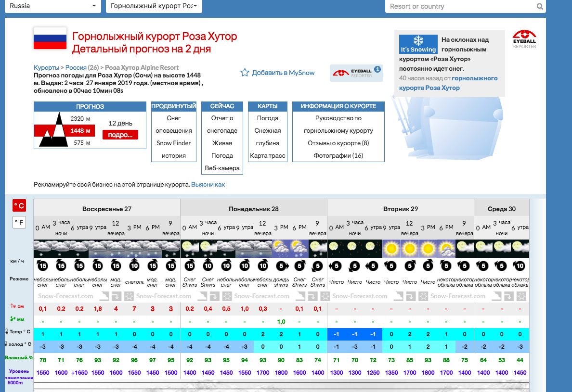Select the 1448 м elevation

tap(80, 130)
